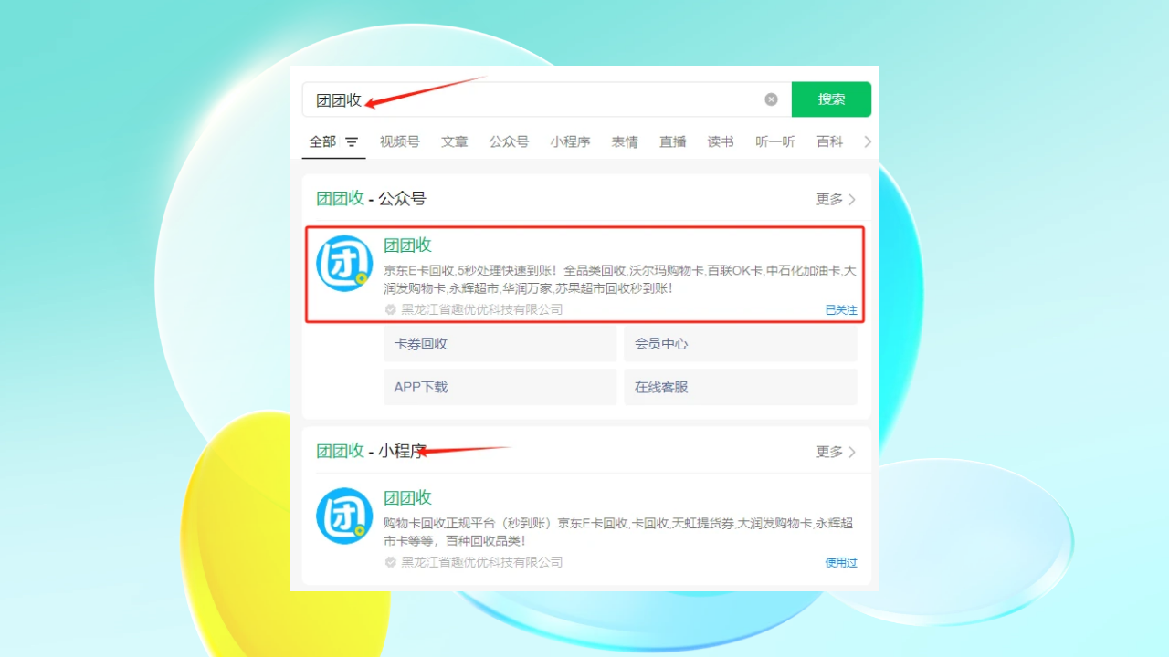This screenshot has width=1169, height=657.
Task: Click the 已关注 status label
Action: (x=841, y=310)
